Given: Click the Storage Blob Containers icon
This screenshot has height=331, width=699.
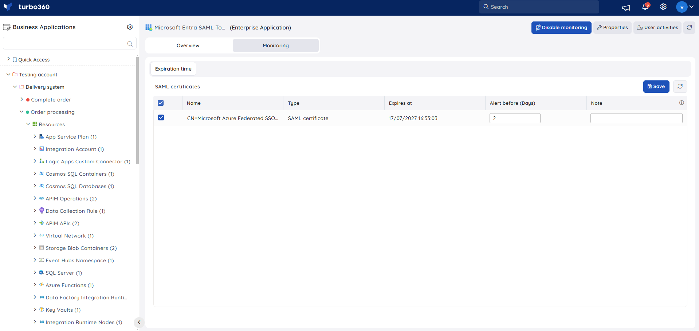Looking at the screenshot, I should pos(42,248).
